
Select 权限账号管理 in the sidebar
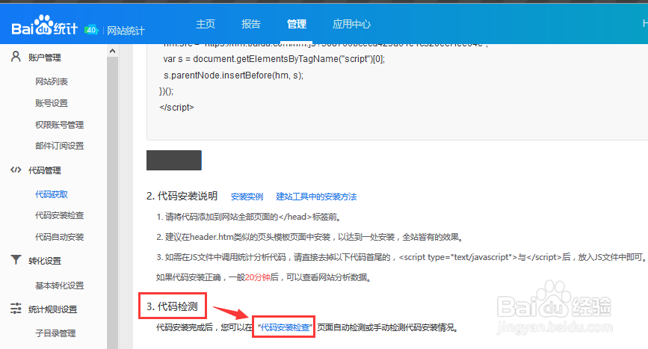tap(59, 125)
